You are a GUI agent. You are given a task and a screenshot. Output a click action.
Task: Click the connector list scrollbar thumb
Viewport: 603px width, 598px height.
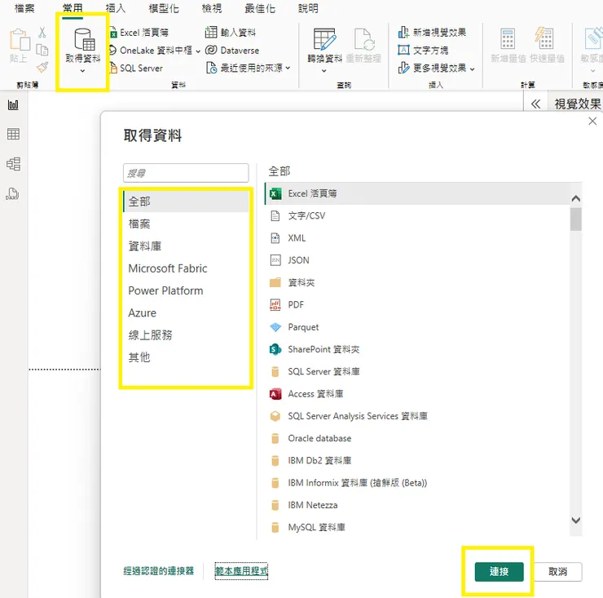(575, 219)
